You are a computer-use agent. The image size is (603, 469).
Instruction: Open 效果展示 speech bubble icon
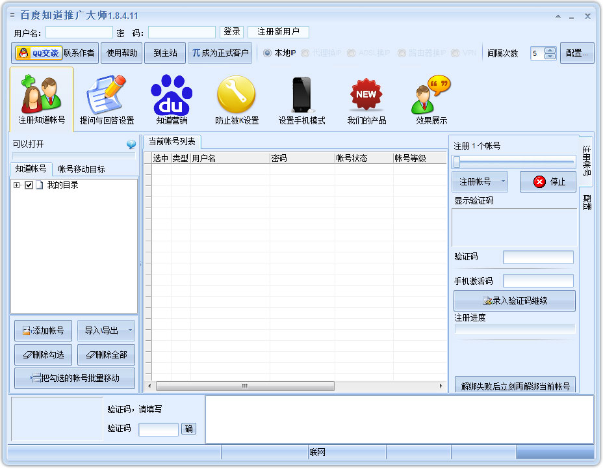[431, 100]
